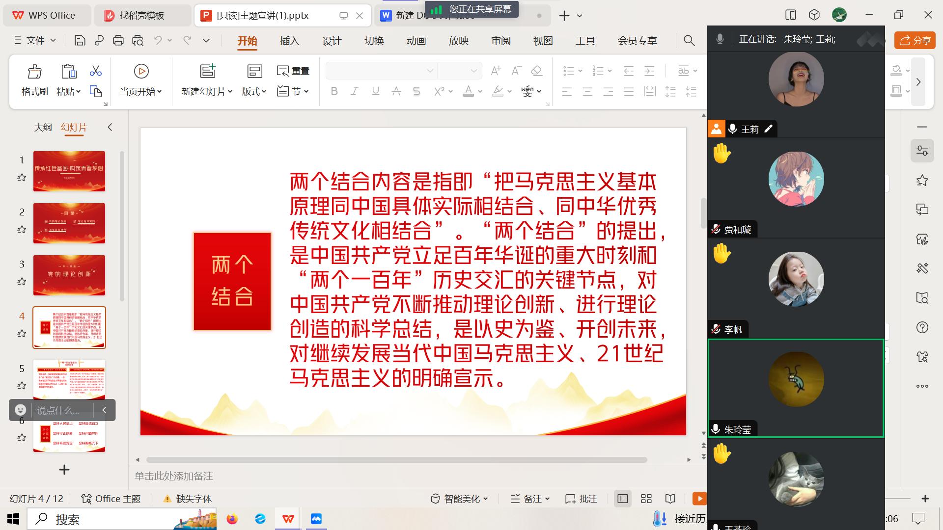Open Firefox from the taskbar
Viewport: 943px width, 530px height.
232,519
